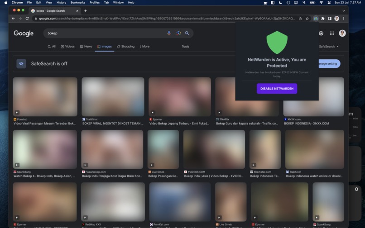Switch to the All results tab
Screen dimensions: 365x228
tap(52, 47)
